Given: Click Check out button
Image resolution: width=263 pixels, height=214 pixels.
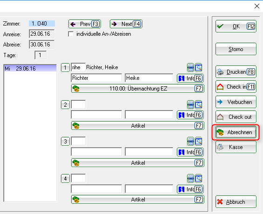Looking at the screenshot, I should click(236, 117).
